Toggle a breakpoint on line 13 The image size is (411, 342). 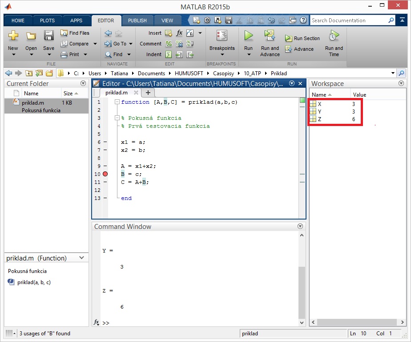105,198
